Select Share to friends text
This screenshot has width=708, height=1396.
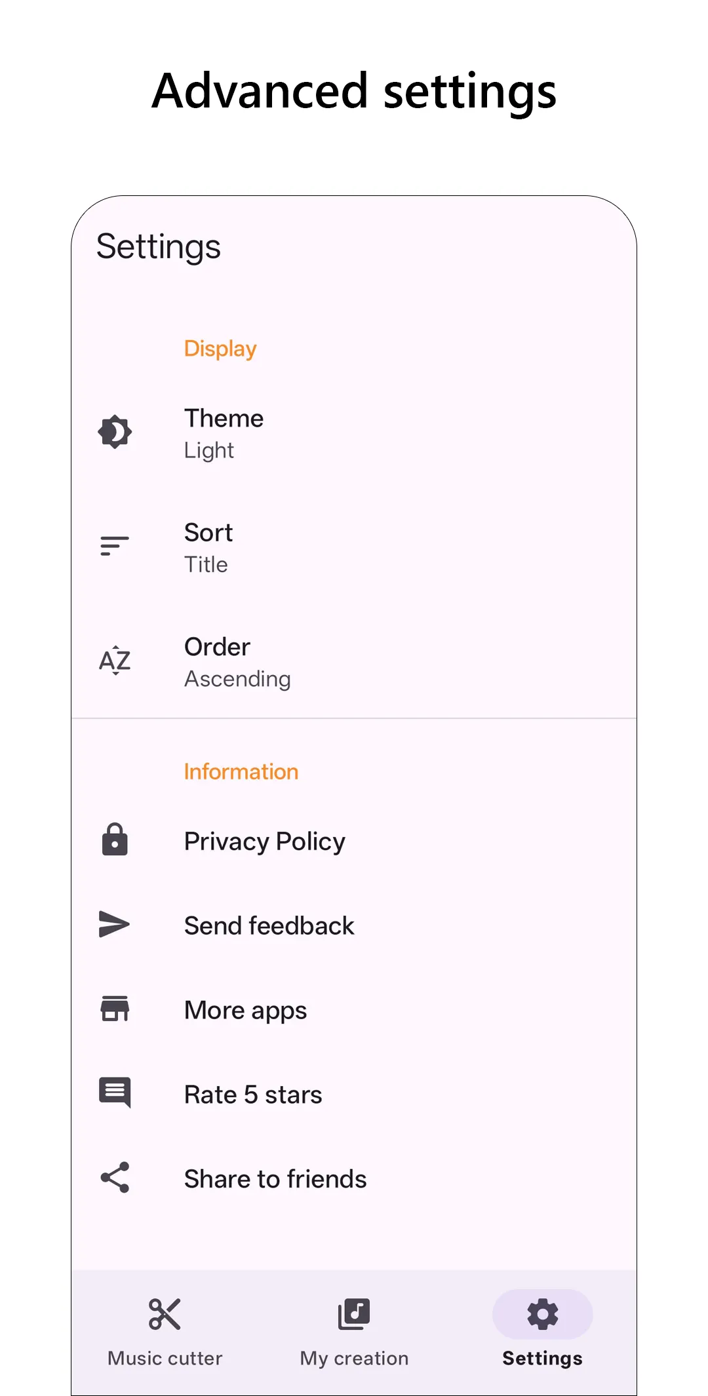click(275, 1179)
